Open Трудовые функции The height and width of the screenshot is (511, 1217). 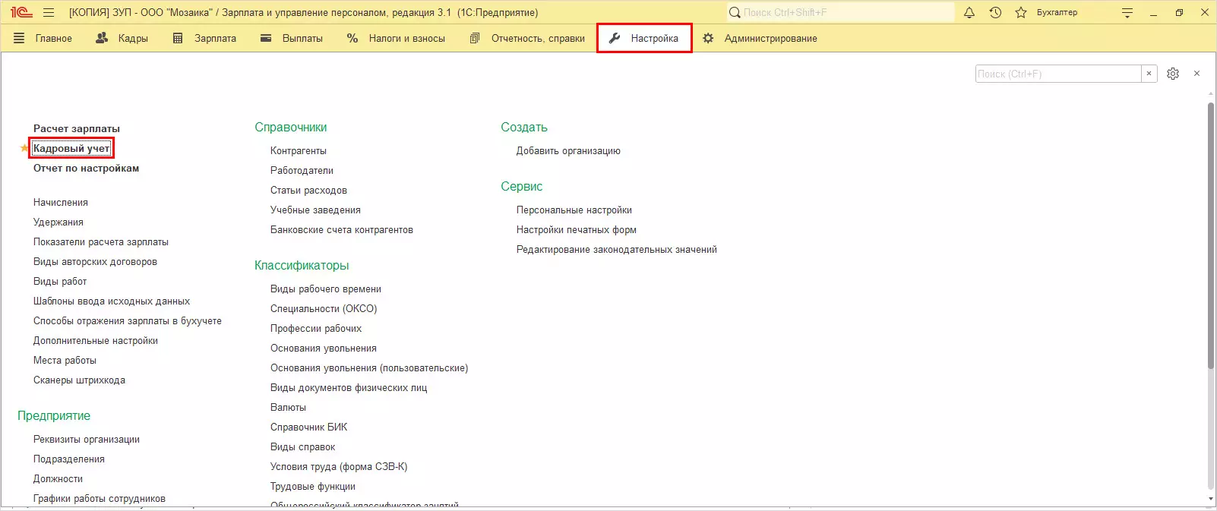tap(313, 486)
